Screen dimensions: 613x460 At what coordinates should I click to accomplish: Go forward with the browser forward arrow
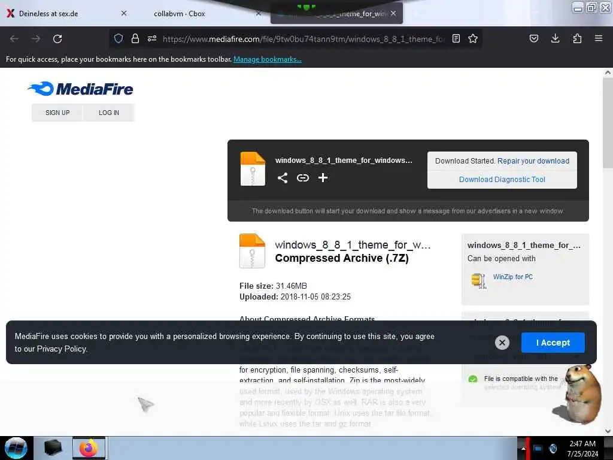click(x=36, y=39)
